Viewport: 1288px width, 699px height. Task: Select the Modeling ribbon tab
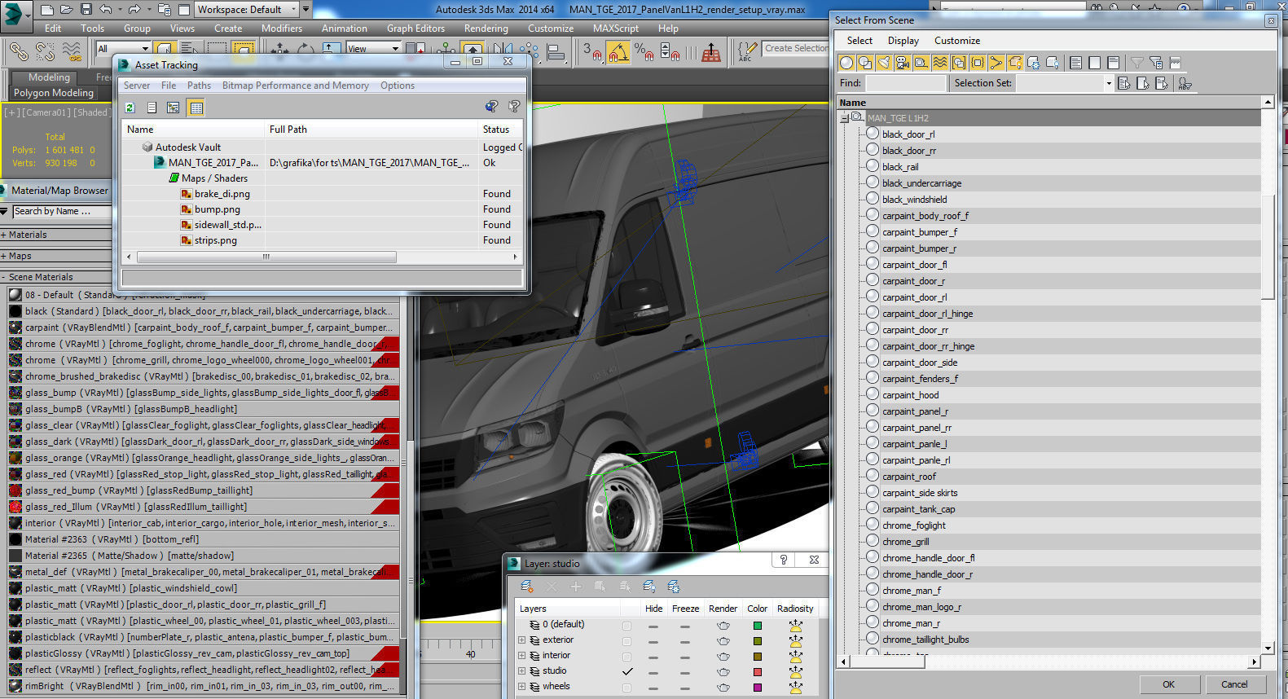(x=49, y=77)
